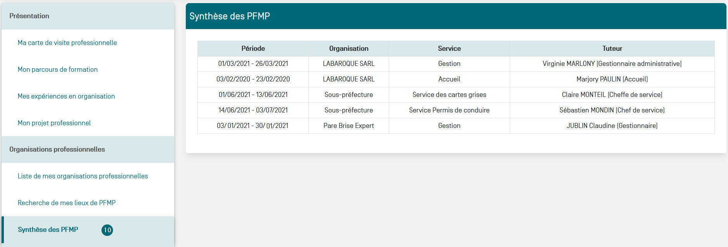This screenshot has height=247, width=728.
Task: Click the Période column header
Action: [253, 48]
